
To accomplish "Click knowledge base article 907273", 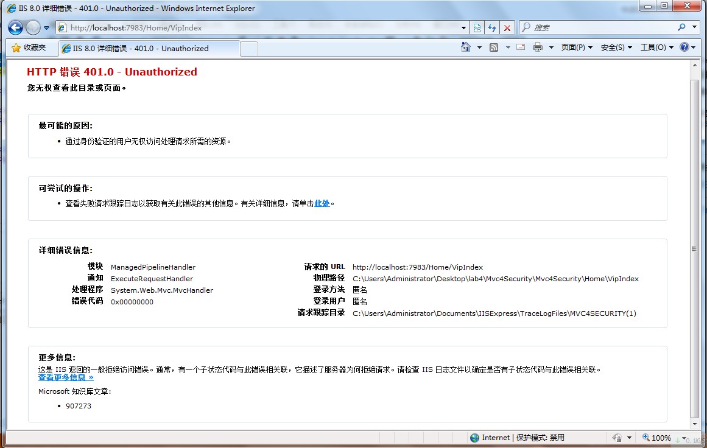I will point(79,406).
